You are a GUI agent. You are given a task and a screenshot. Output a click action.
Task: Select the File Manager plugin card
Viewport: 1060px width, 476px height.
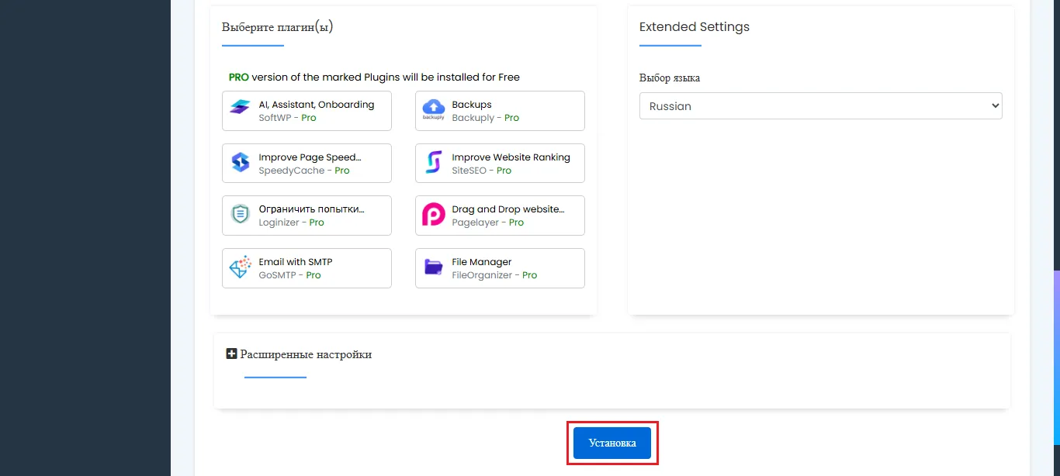(x=500, y=268)
